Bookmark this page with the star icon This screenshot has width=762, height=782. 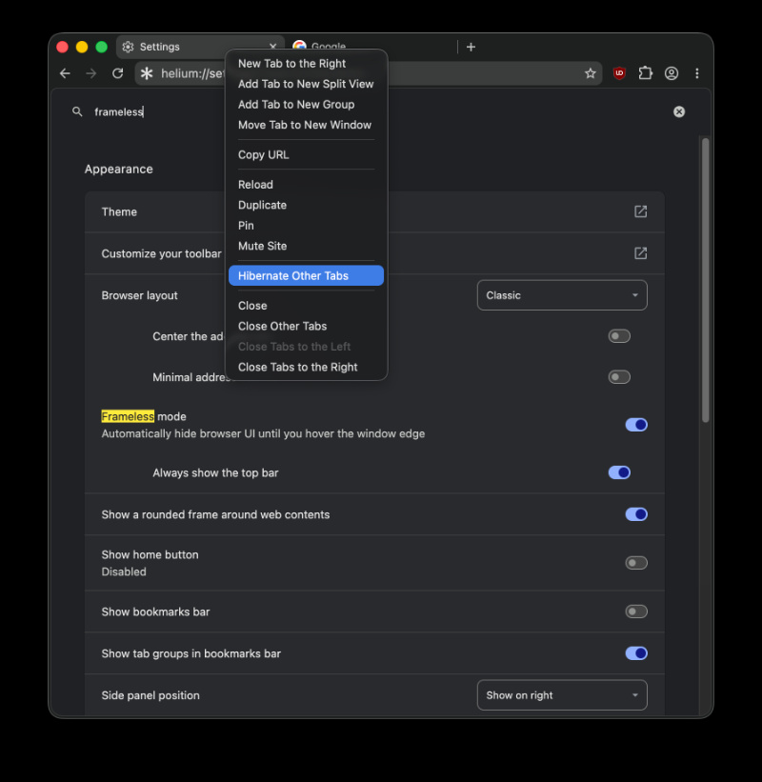tap(591, 73)
